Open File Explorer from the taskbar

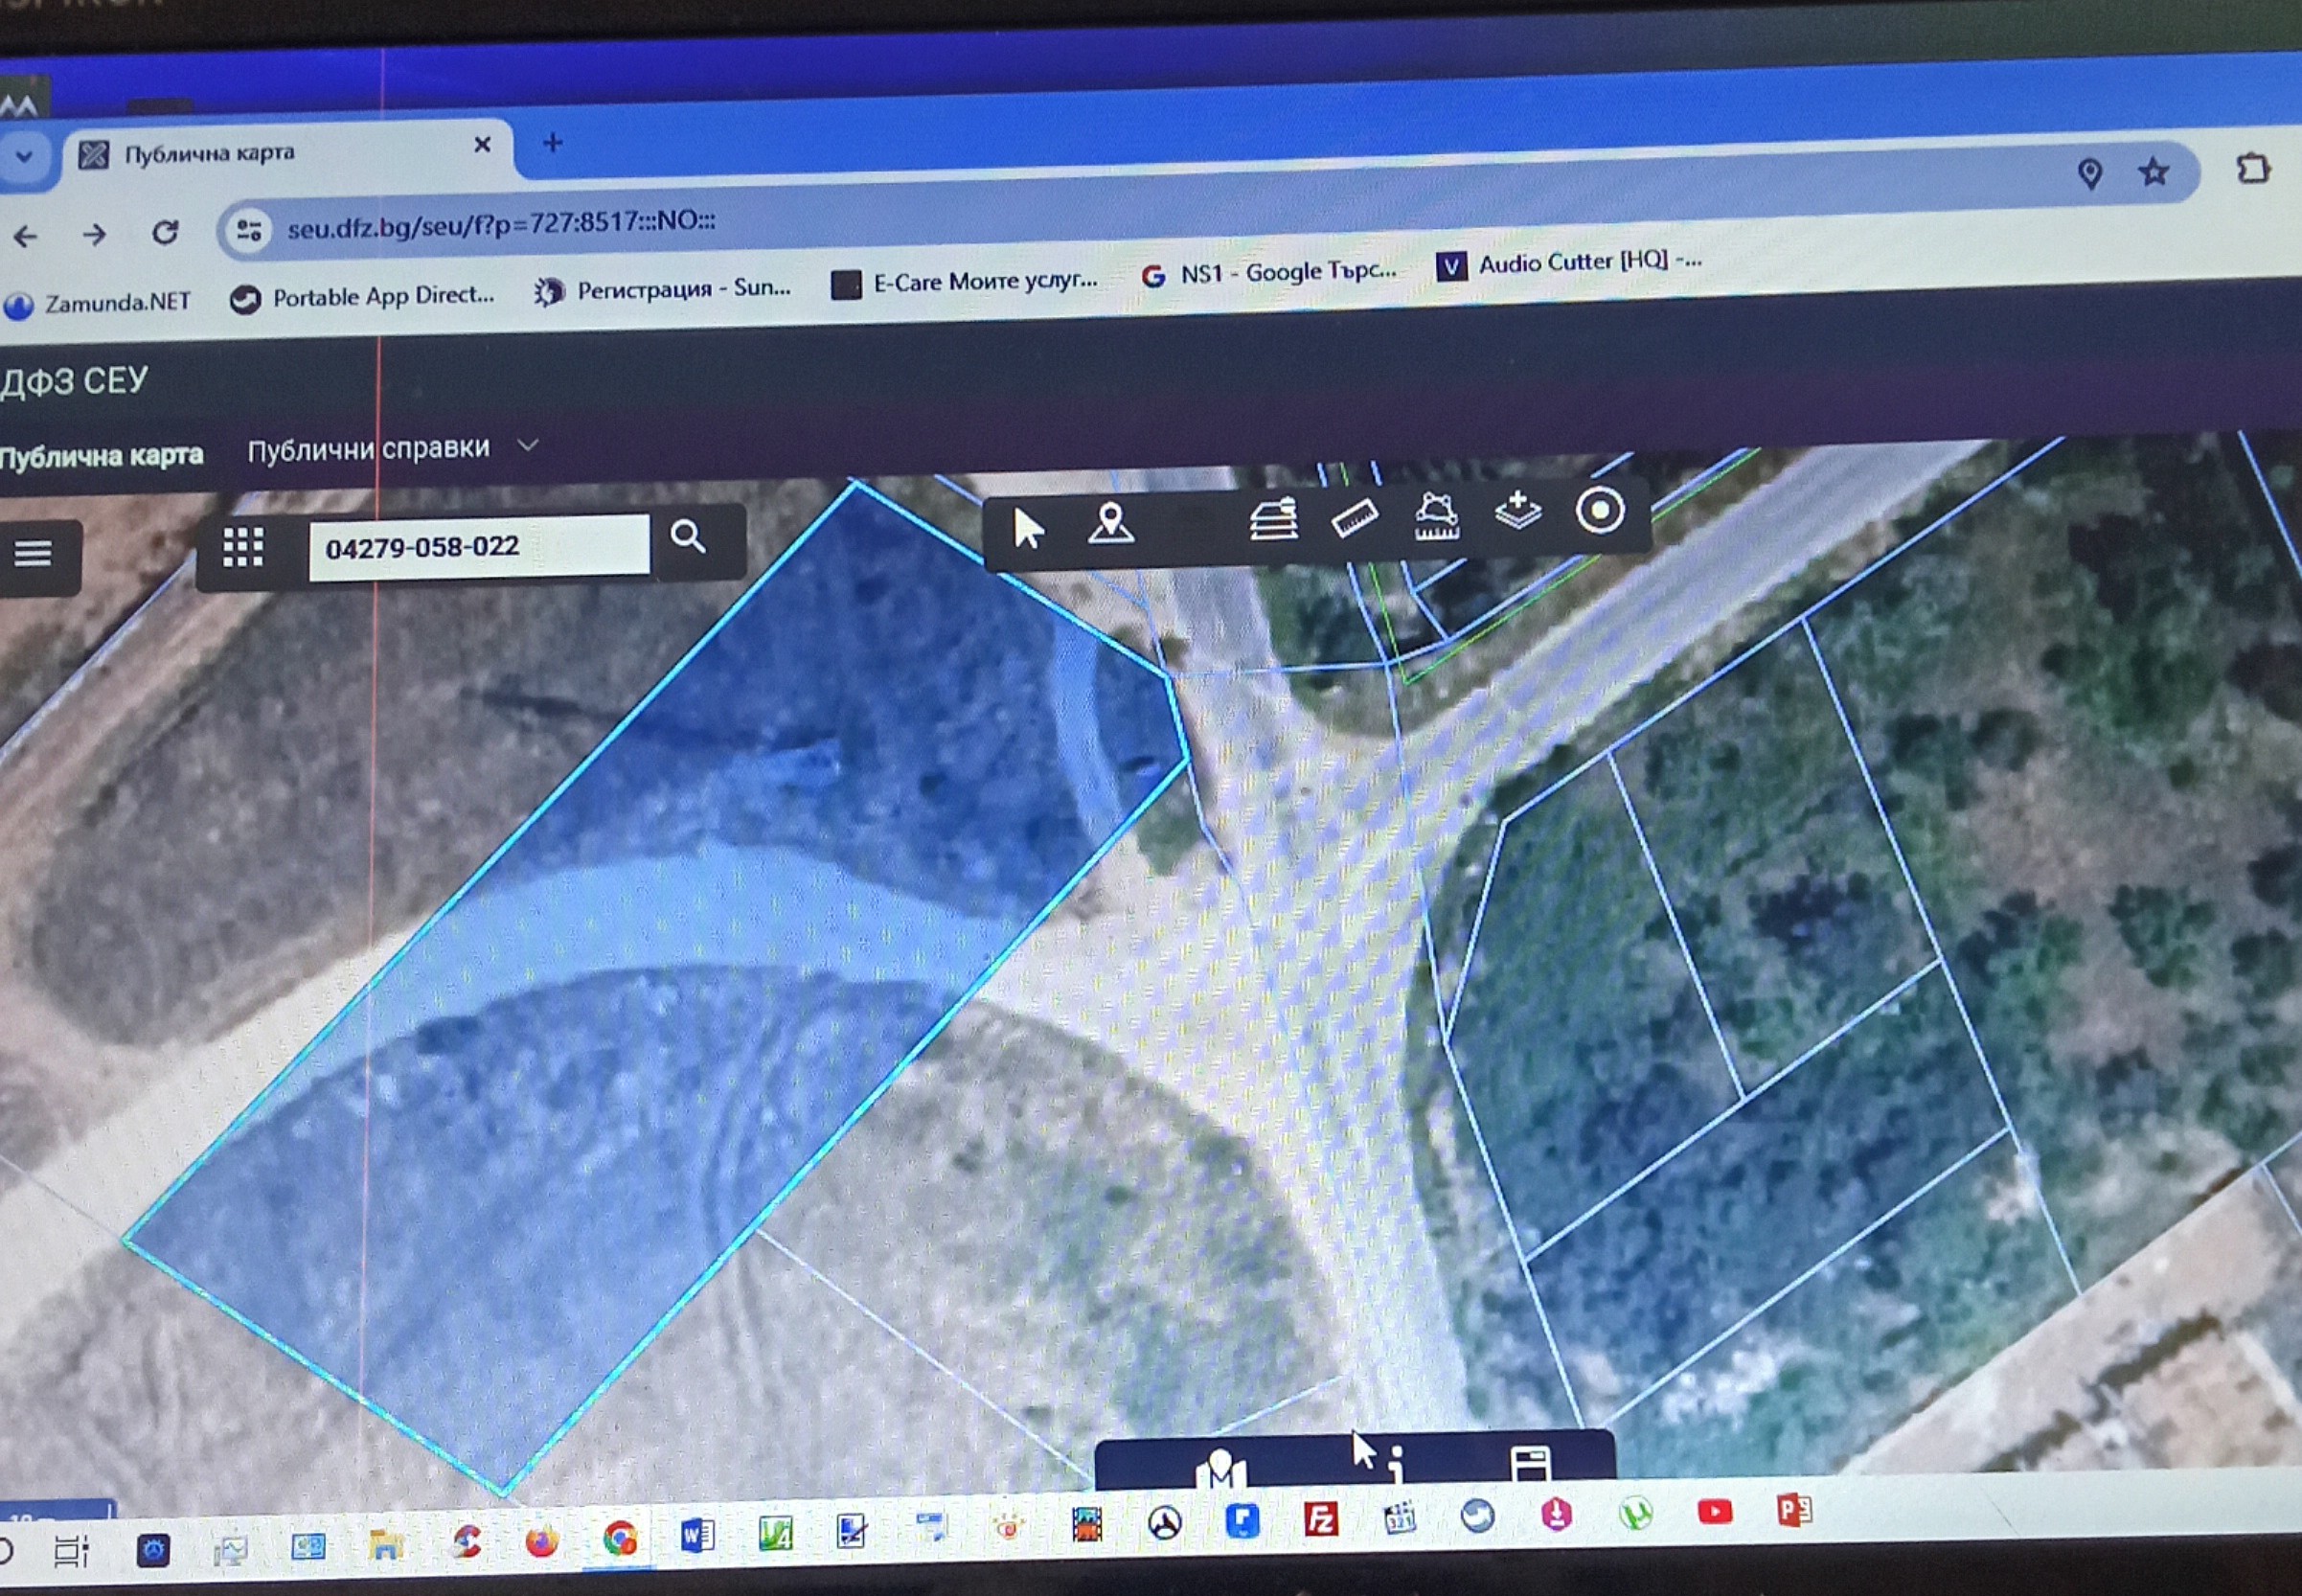[x=384, y=1545]
